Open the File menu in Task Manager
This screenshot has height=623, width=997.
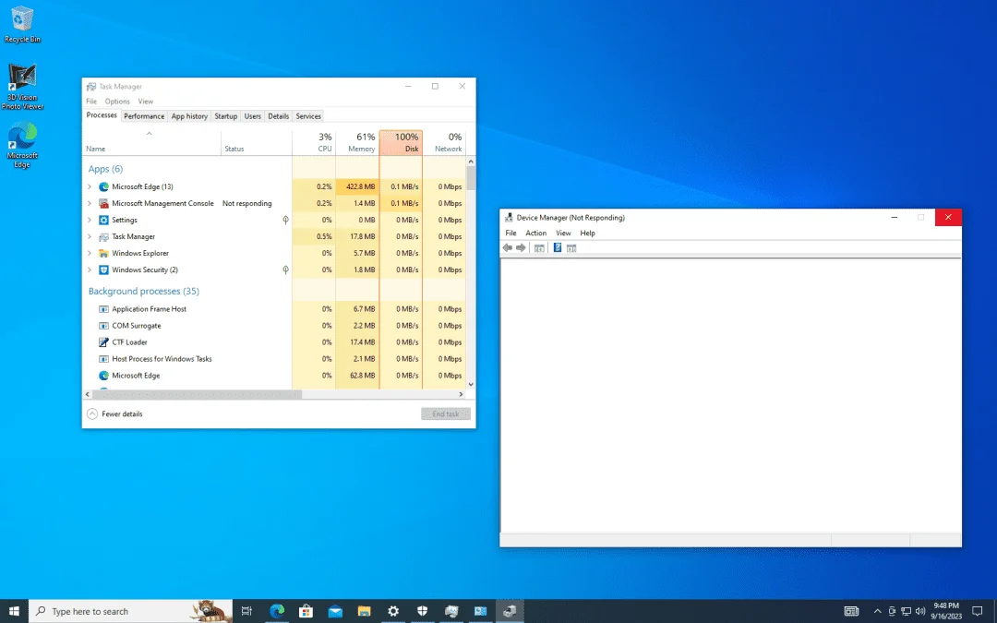tap(91, 102)
